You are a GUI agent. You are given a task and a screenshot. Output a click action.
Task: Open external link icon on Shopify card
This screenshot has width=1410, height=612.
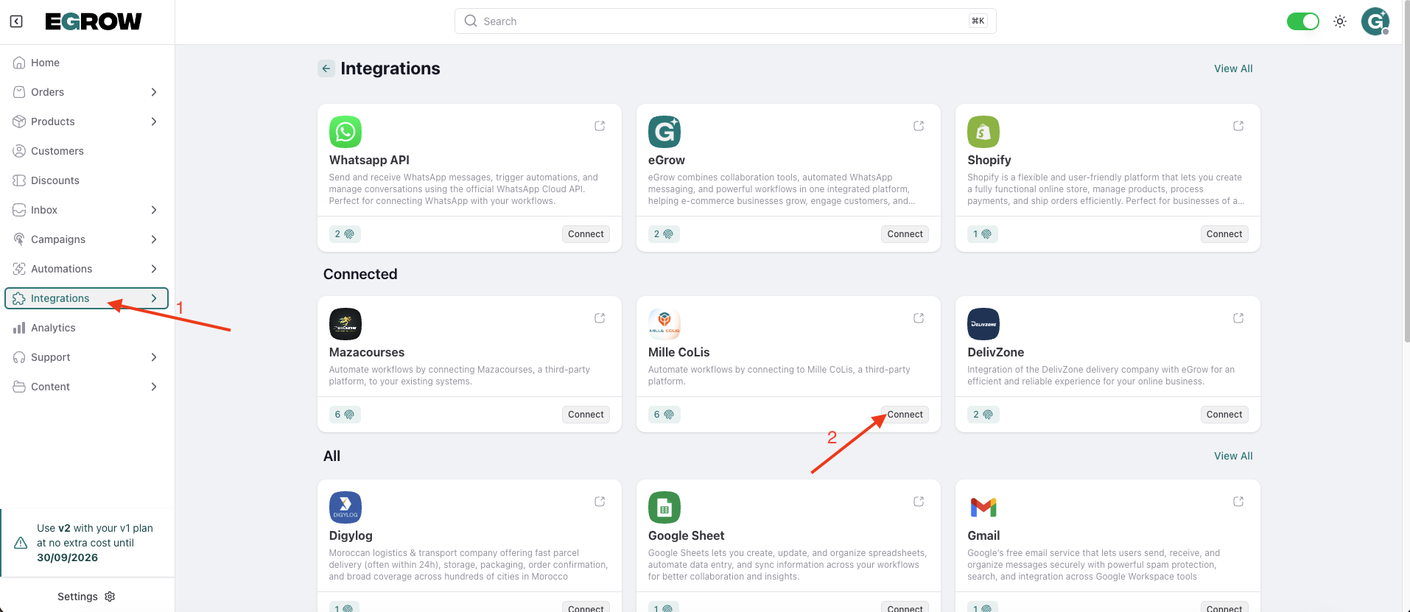click(1238, 126)
